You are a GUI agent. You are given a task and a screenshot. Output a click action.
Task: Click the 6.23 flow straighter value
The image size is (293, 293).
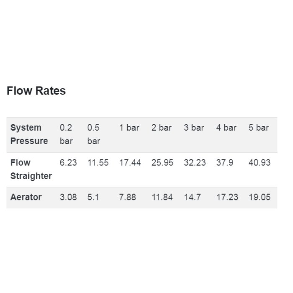click(68, 162)
